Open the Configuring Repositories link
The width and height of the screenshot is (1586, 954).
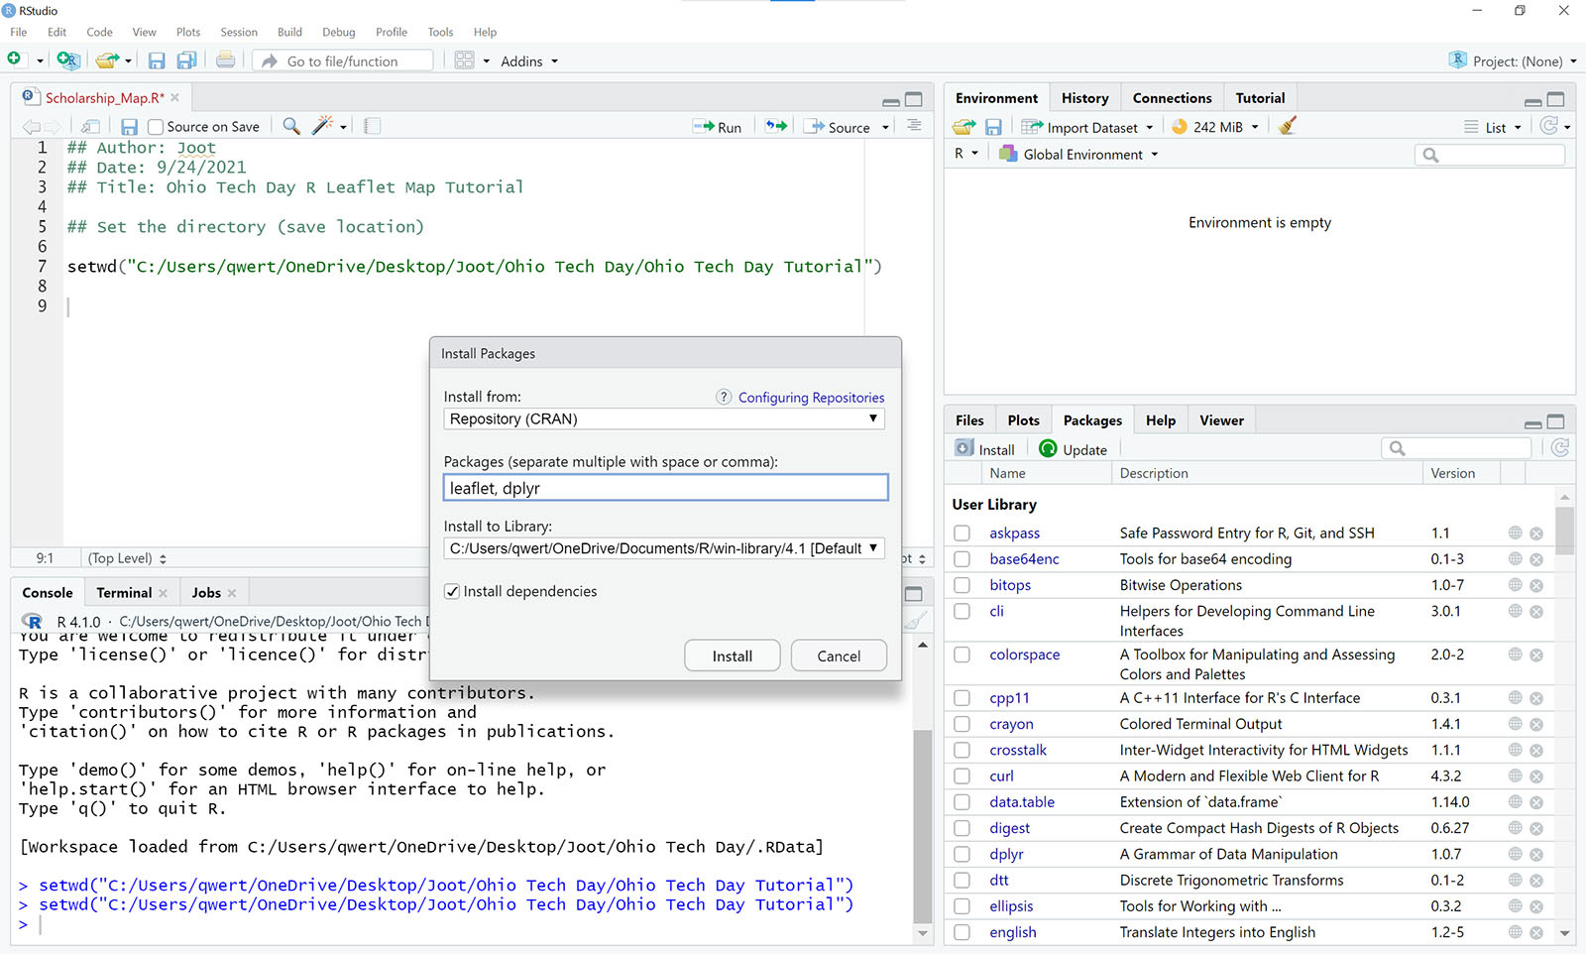point(811,397)
